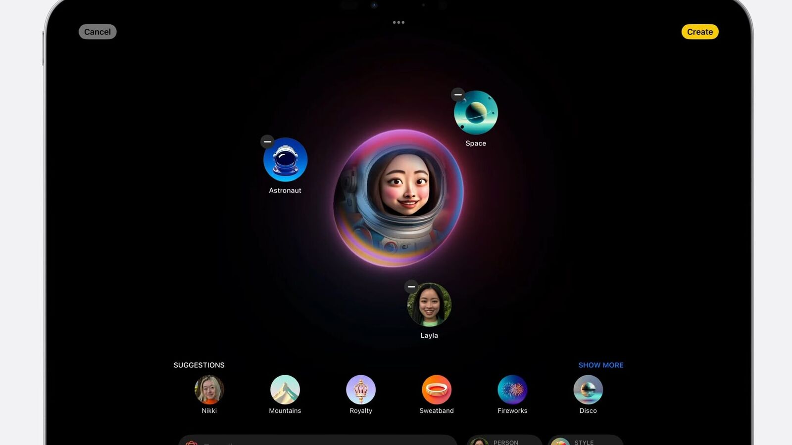Add the Disco ball suggestion

[588, 390]
